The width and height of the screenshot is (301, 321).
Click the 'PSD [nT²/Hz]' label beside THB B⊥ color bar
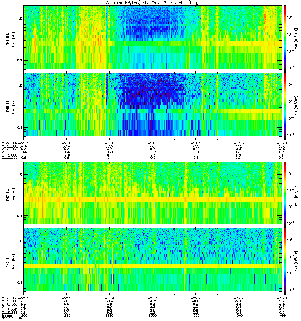coord(296,39)
